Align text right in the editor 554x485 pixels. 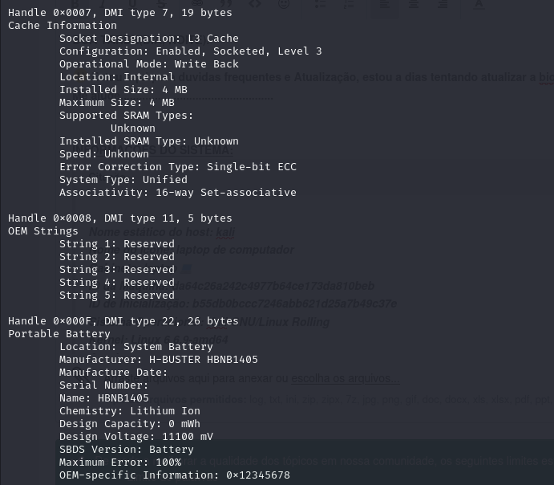443,3
